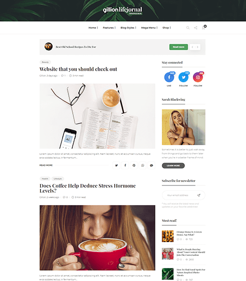Open the Orange House post thumbnail
Viewport: 246px width, 281px height.
point(168,236)
